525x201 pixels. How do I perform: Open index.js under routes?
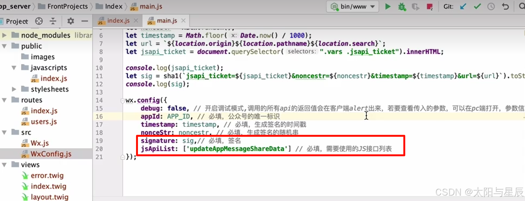point(39,111)
